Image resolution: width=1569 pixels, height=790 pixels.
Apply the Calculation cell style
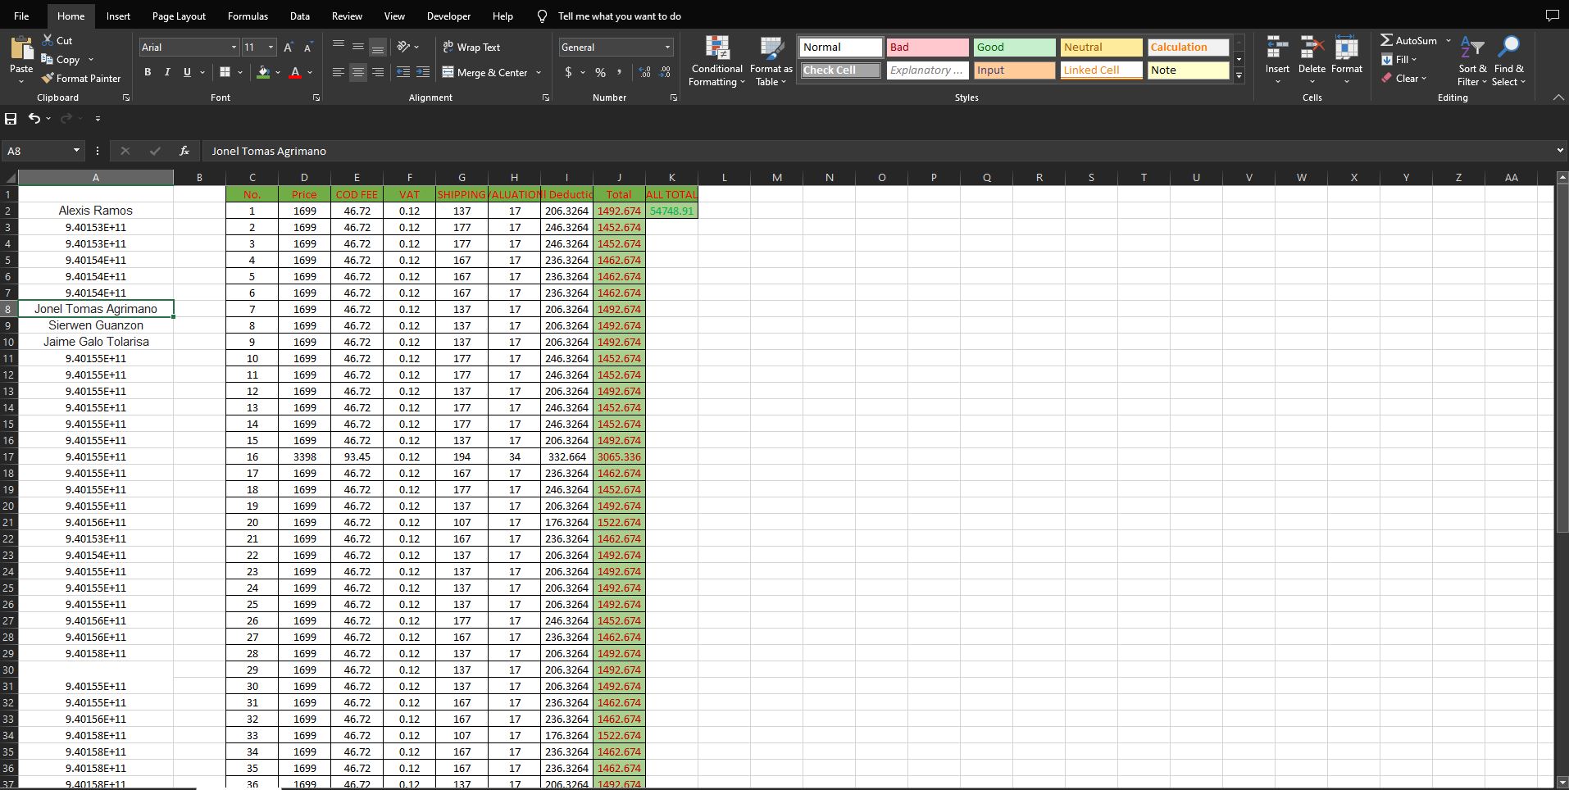1189,48
